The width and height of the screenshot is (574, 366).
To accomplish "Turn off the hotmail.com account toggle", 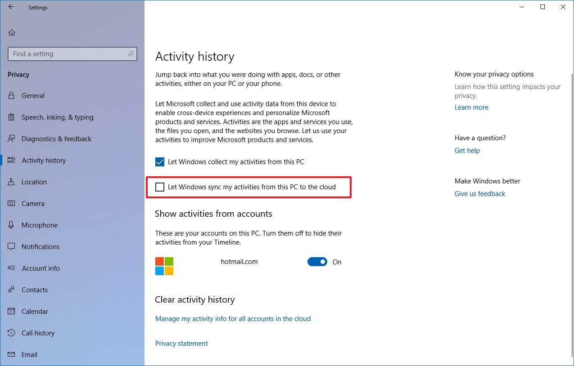I will pyautogui.click(x=317, y=262).
